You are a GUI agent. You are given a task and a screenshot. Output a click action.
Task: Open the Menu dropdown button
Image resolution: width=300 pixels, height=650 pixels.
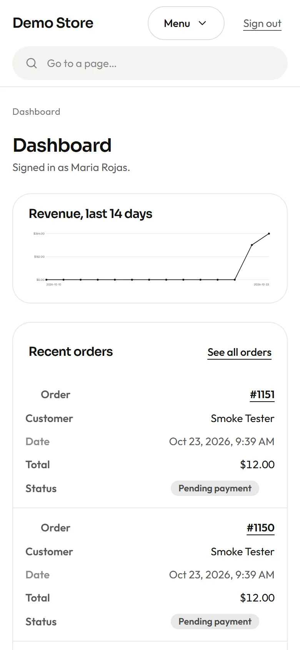pos(186,23)
